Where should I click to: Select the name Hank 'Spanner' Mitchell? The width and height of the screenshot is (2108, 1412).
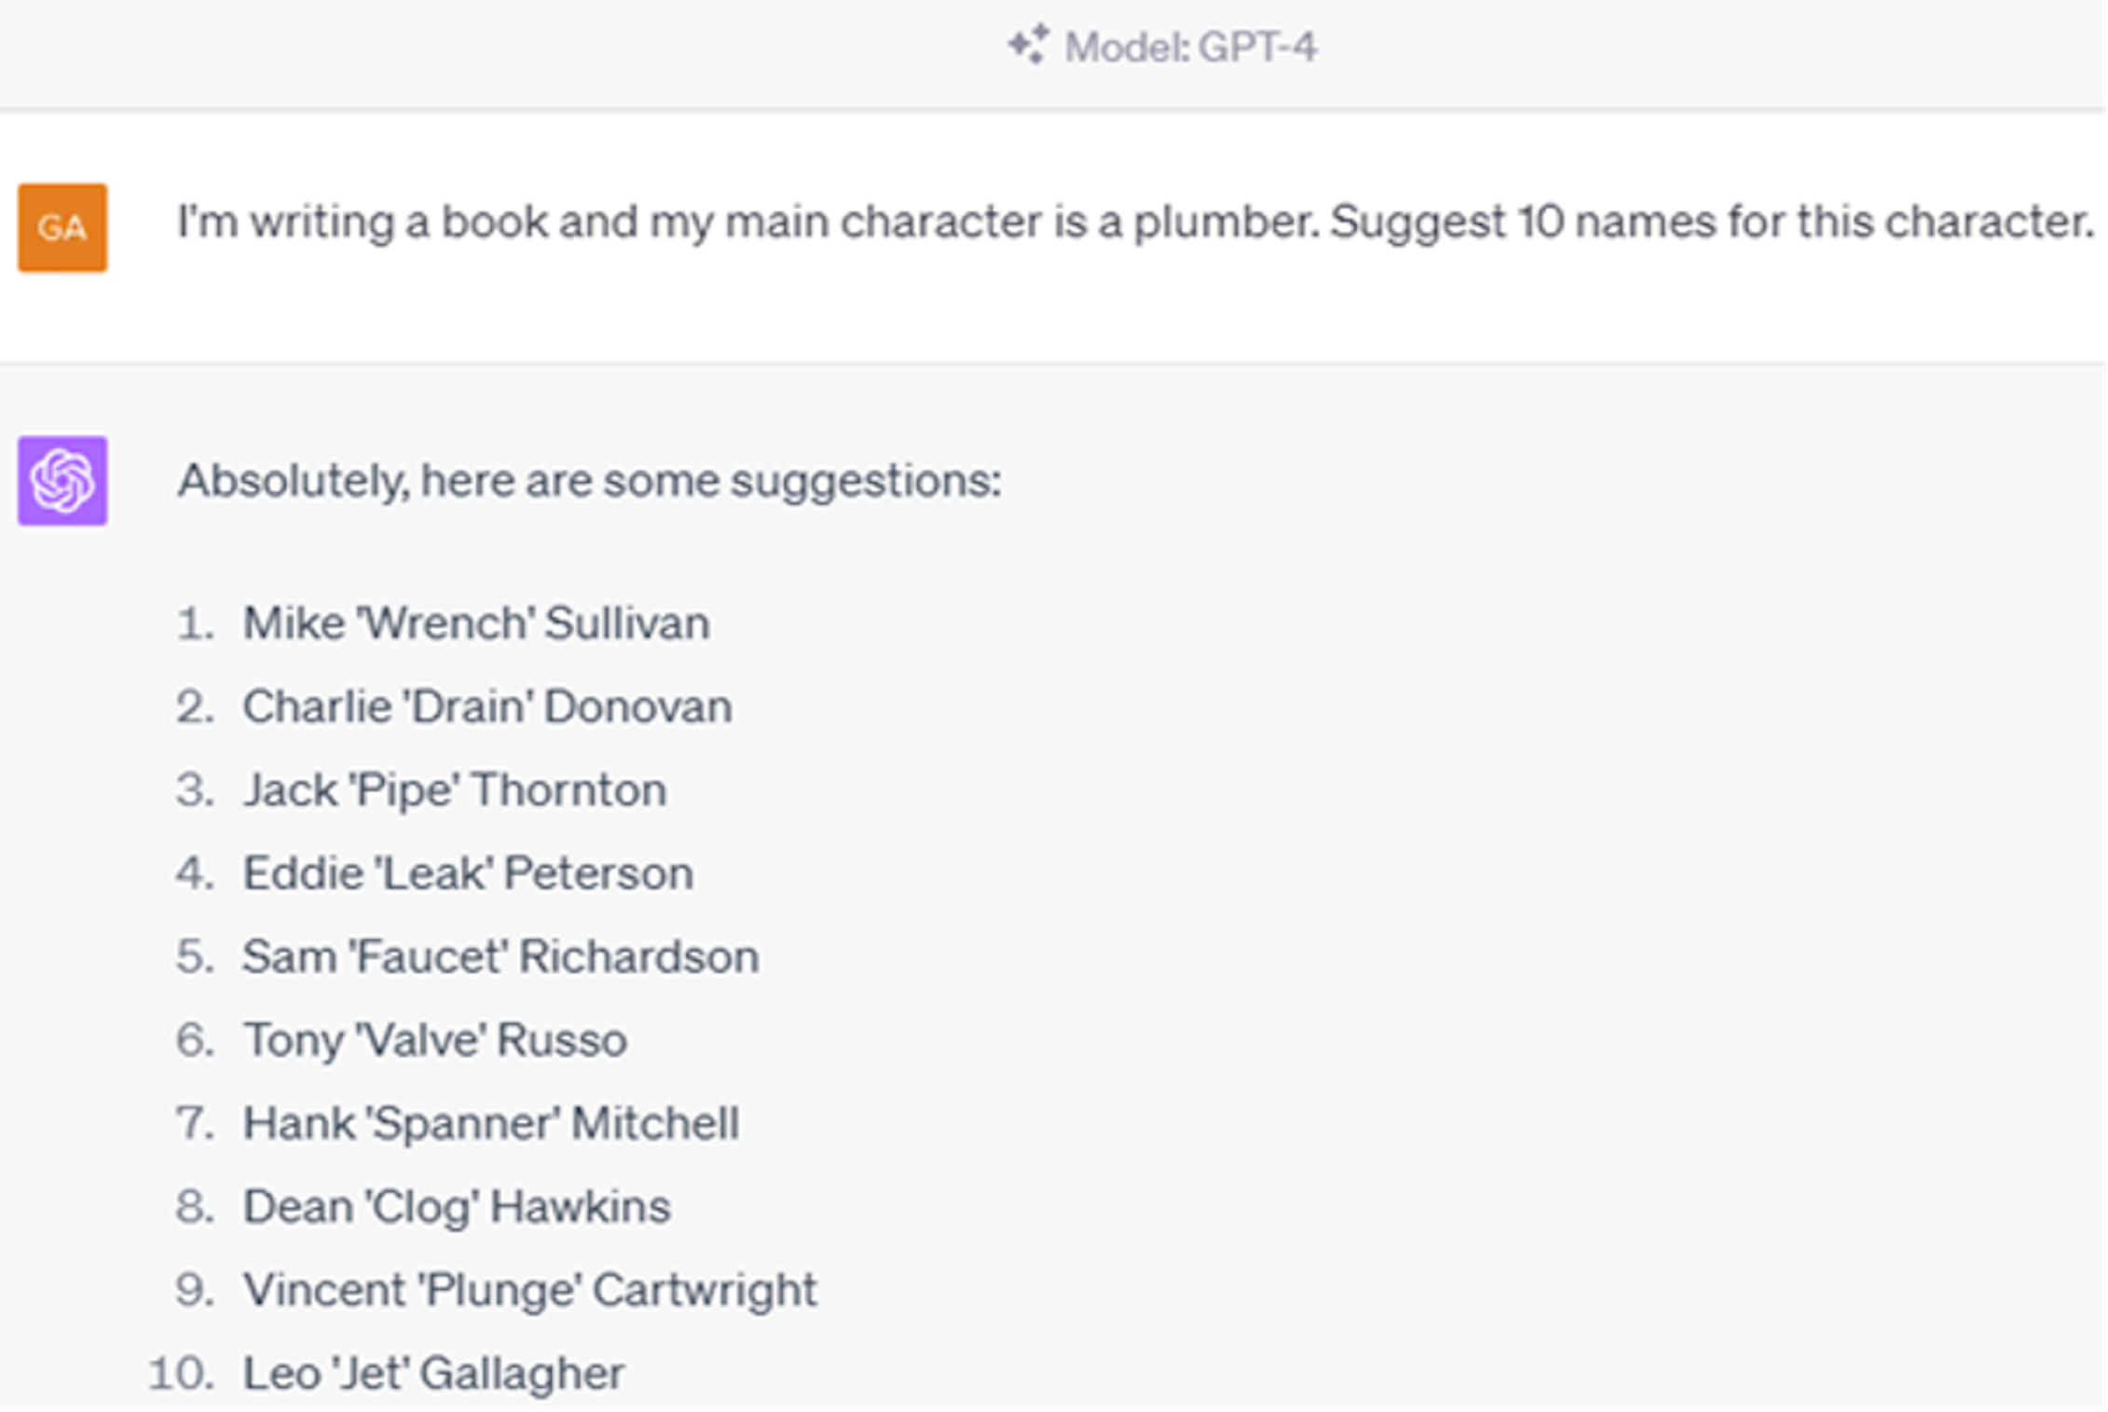(x=491, y=1123)
